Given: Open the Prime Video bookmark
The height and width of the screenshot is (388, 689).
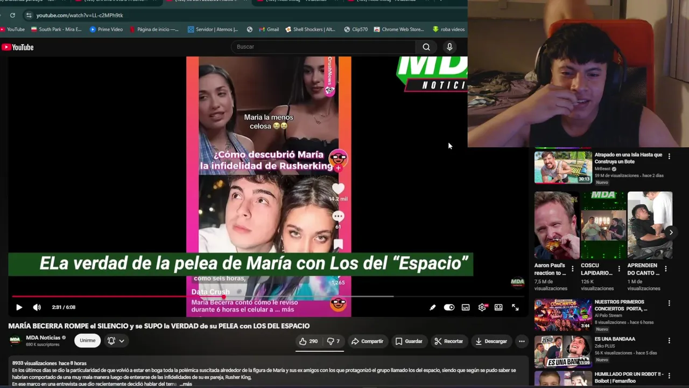Looking at the screenshot, I should coord(106,29).
